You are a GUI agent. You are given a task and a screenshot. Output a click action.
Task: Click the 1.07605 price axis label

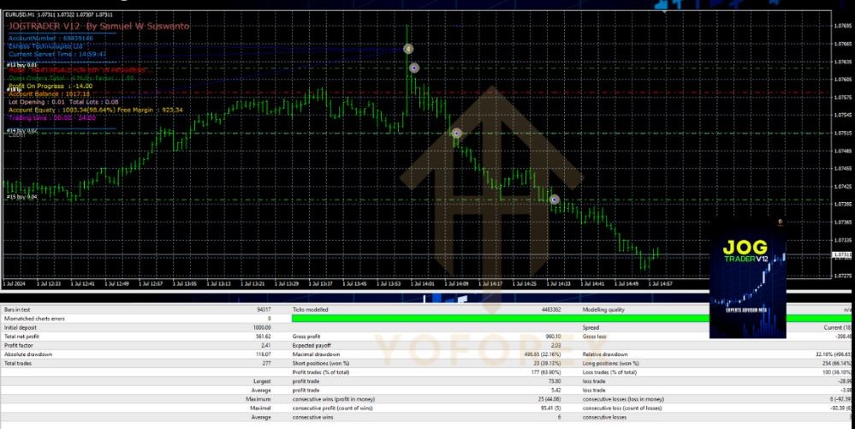pyautogui.click(x=843, y=79)
